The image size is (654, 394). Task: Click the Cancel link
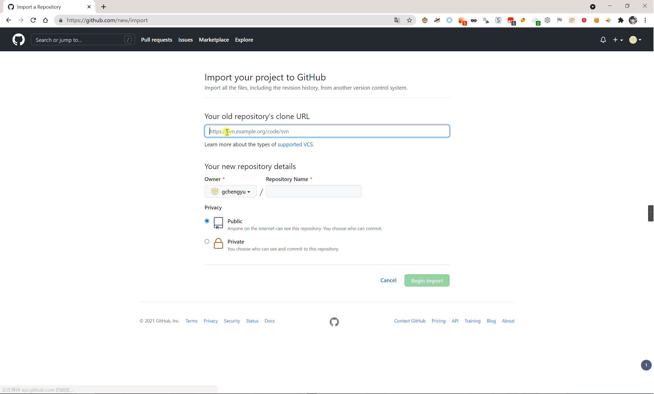point(388,280)
